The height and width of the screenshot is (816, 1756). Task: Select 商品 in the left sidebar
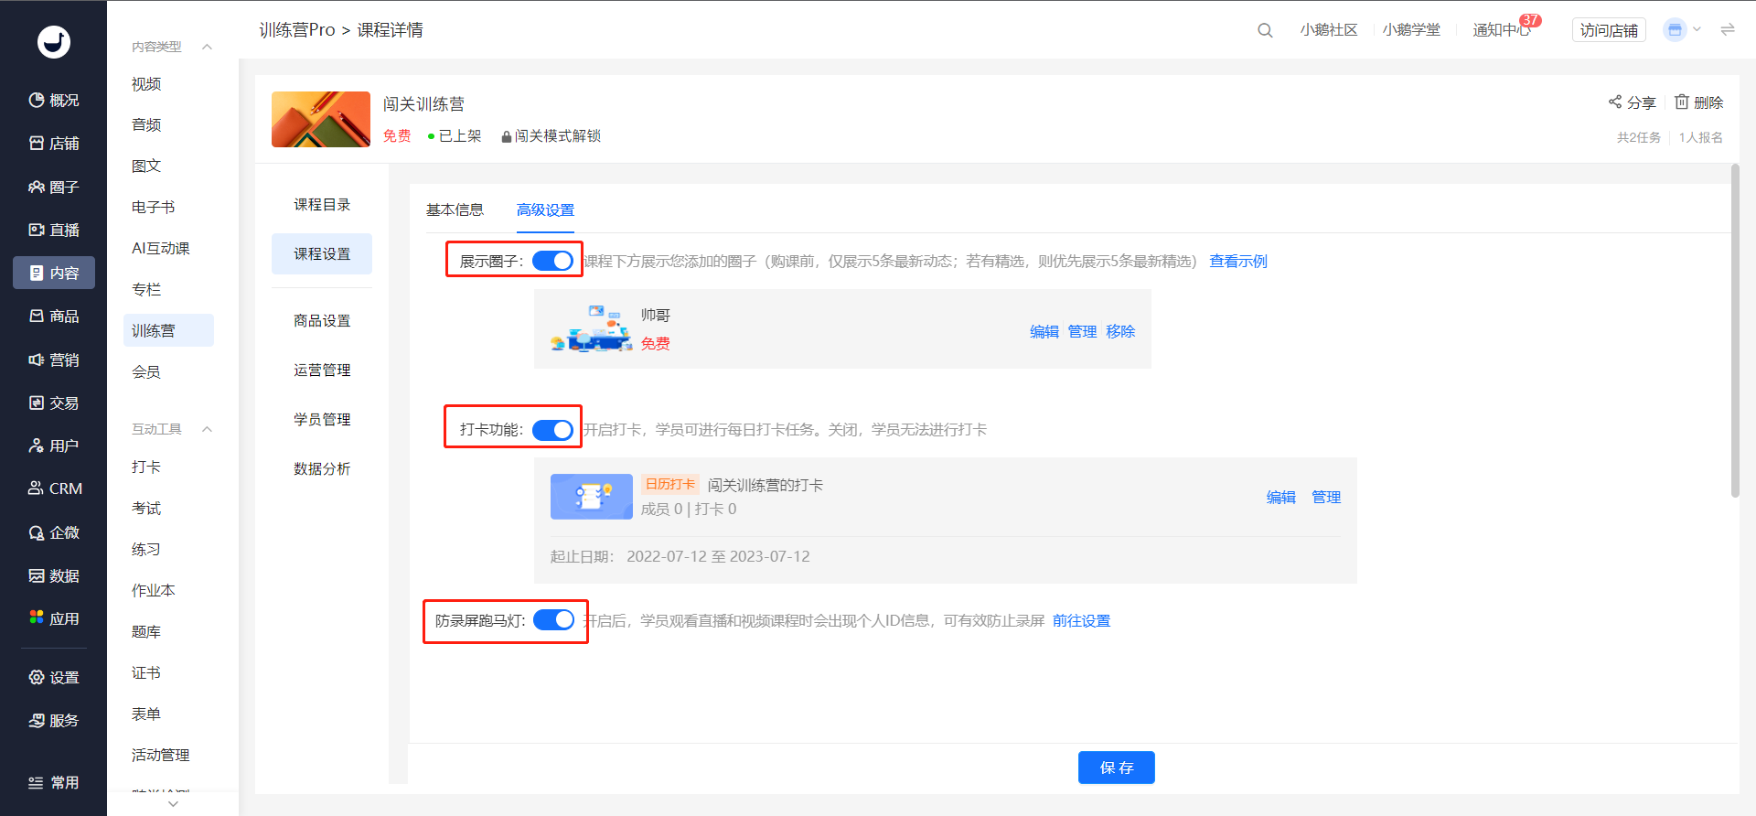pyautogui.click(x=54, y=317)
